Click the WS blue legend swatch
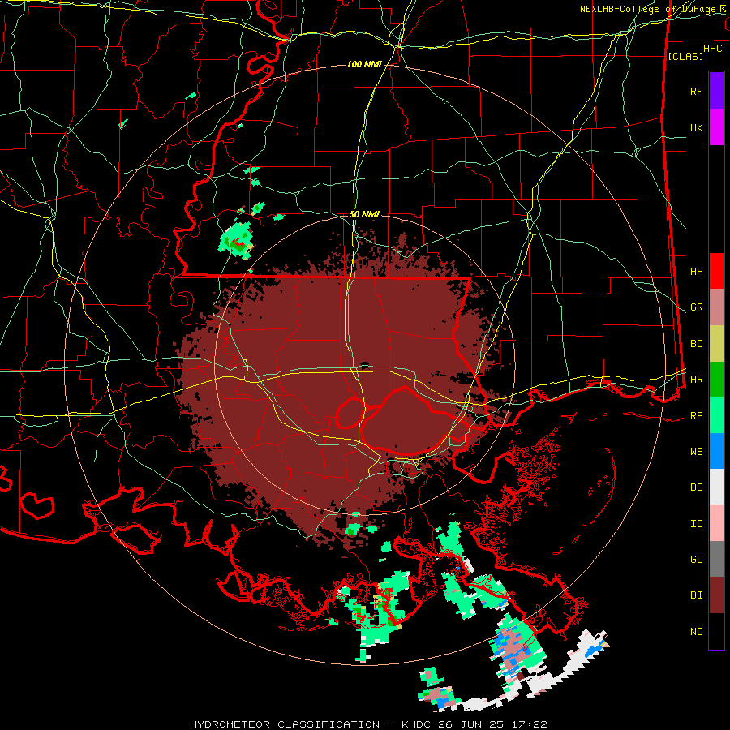This screenshot has width=730, height=730. point(716,451)
